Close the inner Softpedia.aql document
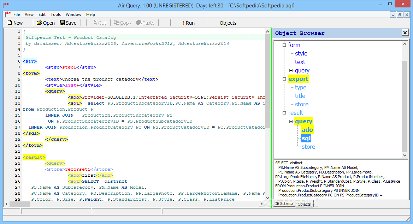The height and width of the screenshot is (224, 413). click(x=407, y=15)
